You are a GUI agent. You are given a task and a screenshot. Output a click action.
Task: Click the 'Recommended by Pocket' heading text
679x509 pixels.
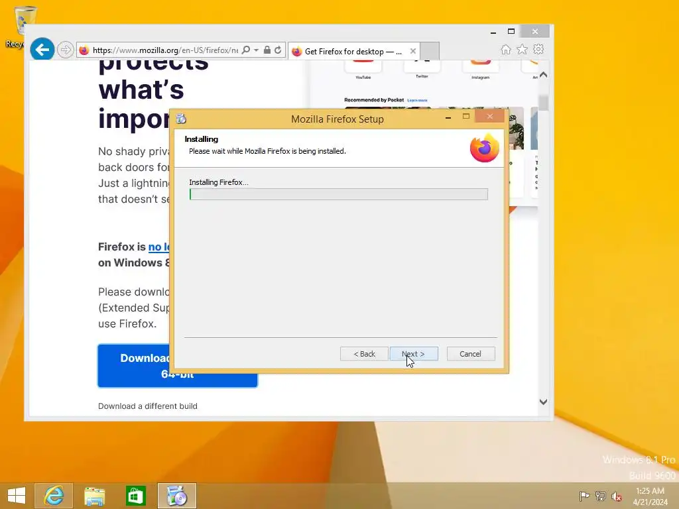(374, 100)
